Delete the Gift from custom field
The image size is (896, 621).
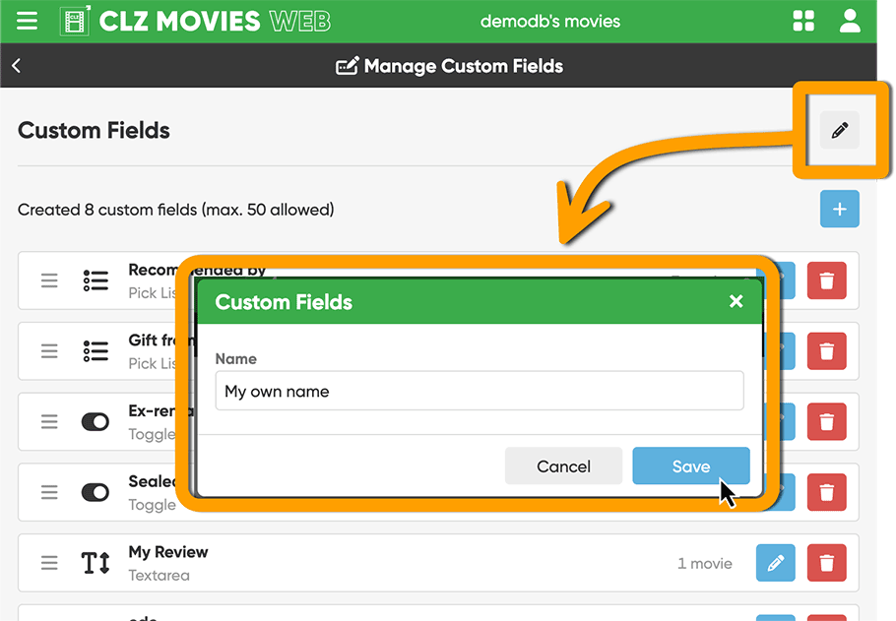(826, 351)
